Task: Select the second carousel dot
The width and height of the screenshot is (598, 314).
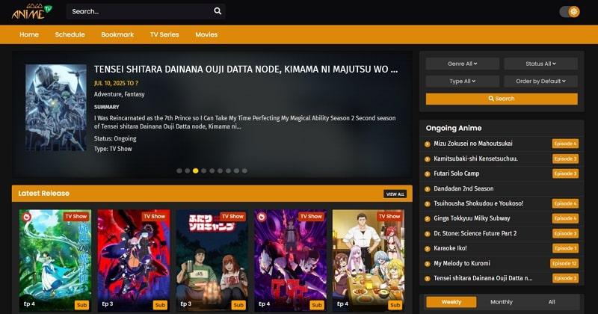Action: coord(188,171)
